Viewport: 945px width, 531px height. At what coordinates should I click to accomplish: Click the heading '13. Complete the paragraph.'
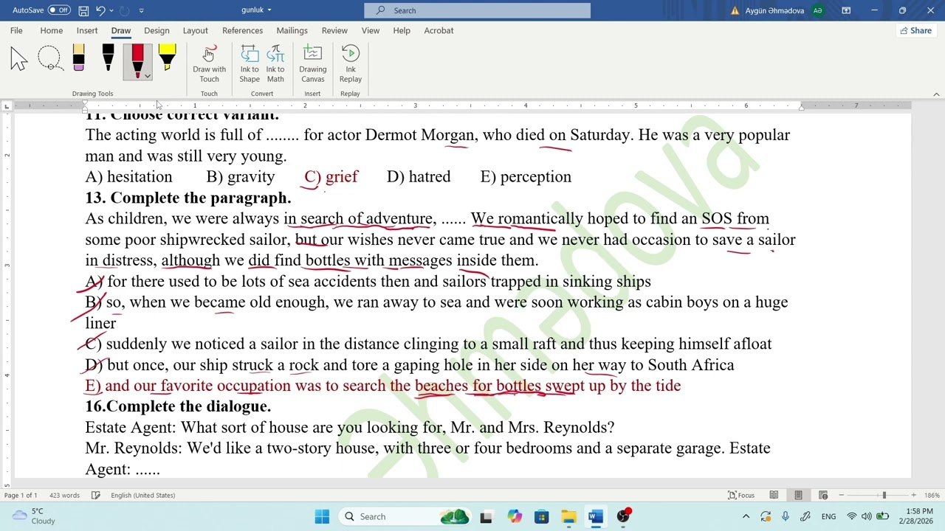(188, 198)
